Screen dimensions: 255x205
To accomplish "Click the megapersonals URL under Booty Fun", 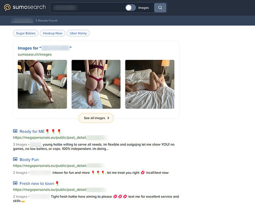I will (x=49, y=166).
